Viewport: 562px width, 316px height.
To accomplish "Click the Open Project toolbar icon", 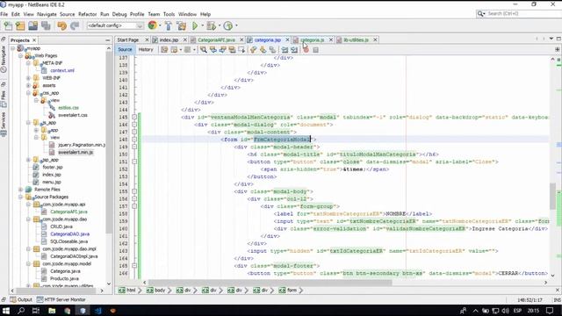I will (x=33, y=25).
